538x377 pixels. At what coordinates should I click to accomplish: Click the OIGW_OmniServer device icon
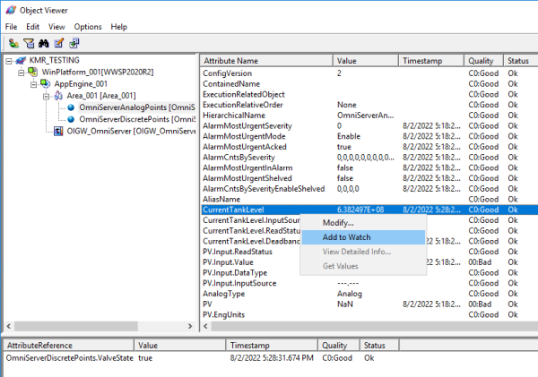(x=58, y=131)
